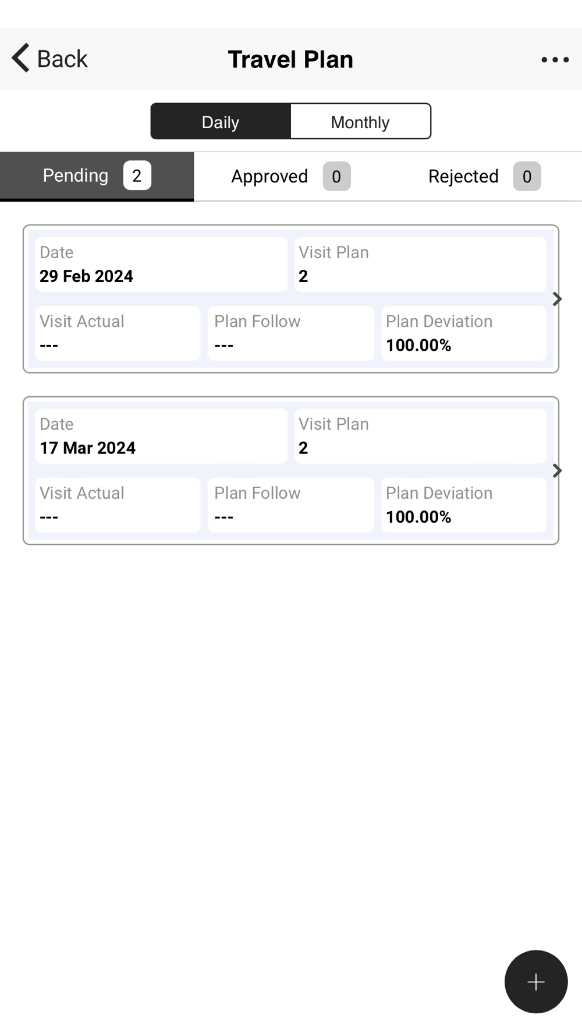Viewport: 582px width, 1036px height.
Task: Tap the Pending count badge
Action: [137, 176]
